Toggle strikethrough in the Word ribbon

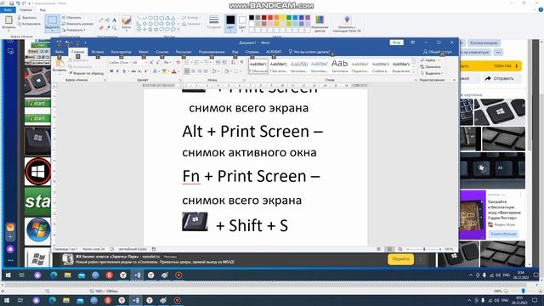pyautogui.click(x=133, y=71)
